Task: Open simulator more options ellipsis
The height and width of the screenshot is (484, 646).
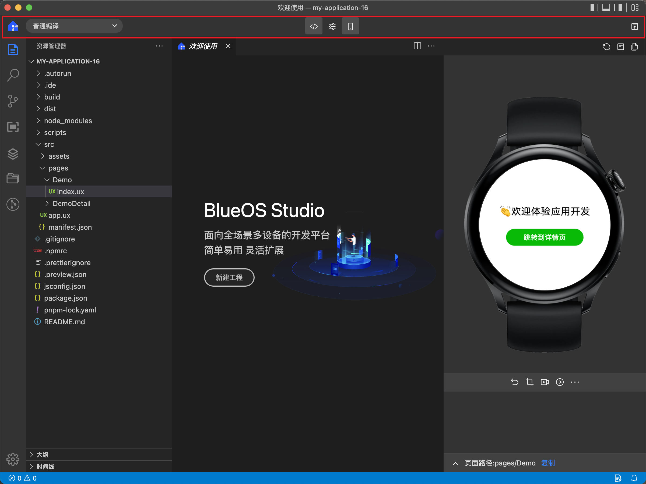Action: coord(575,382)
